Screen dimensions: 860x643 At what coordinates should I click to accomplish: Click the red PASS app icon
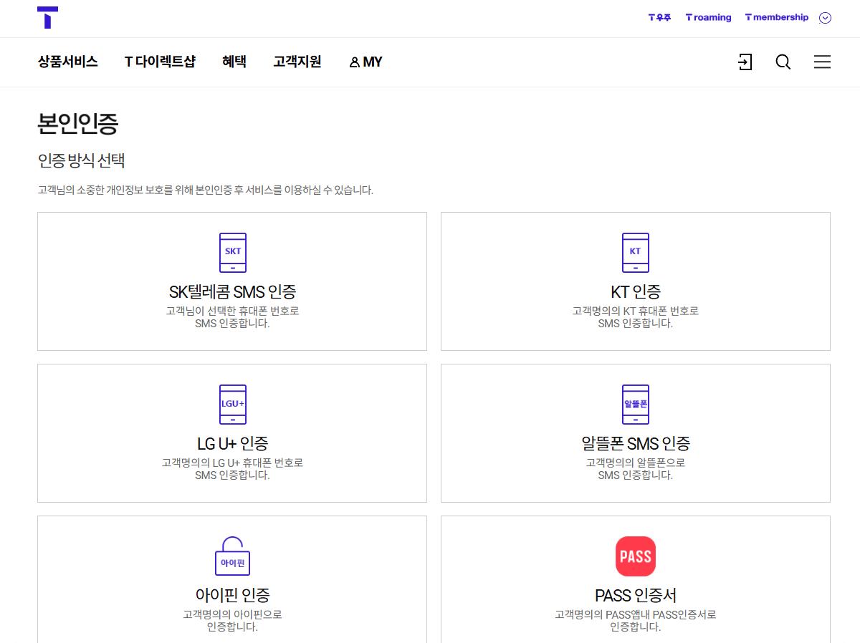click(635, 556)
